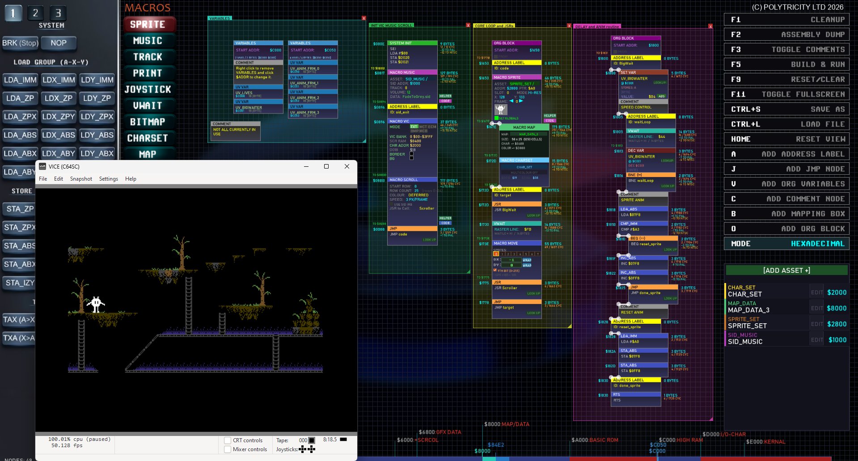Click the BORDER colour swatch in MACRO VIC

[411, 154]
